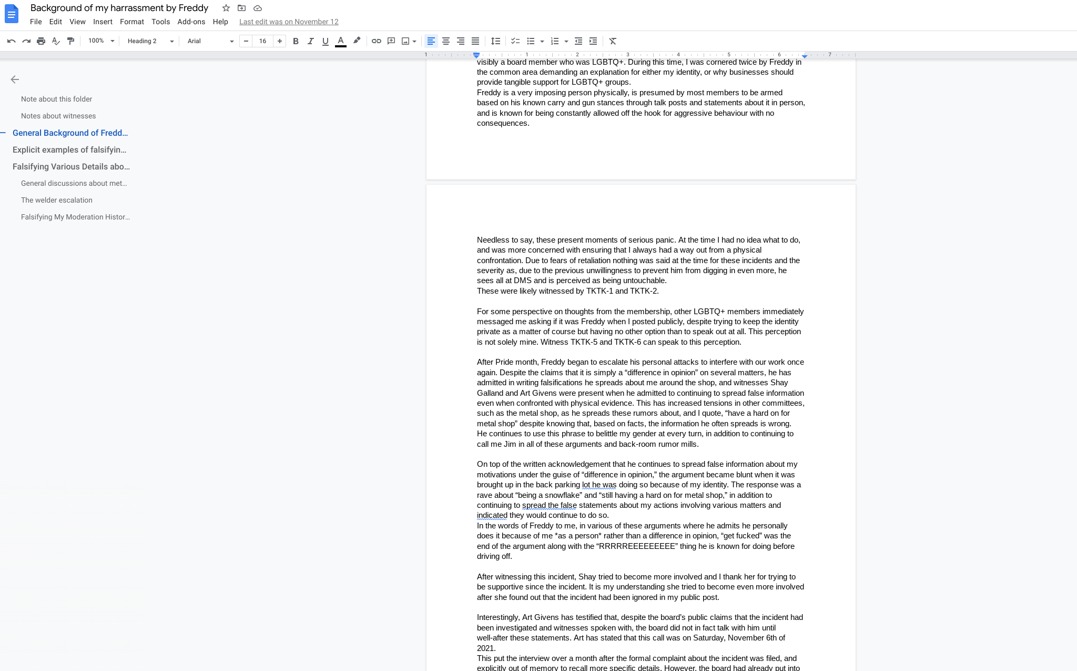Toggle italic formatting

pos(310,41)
